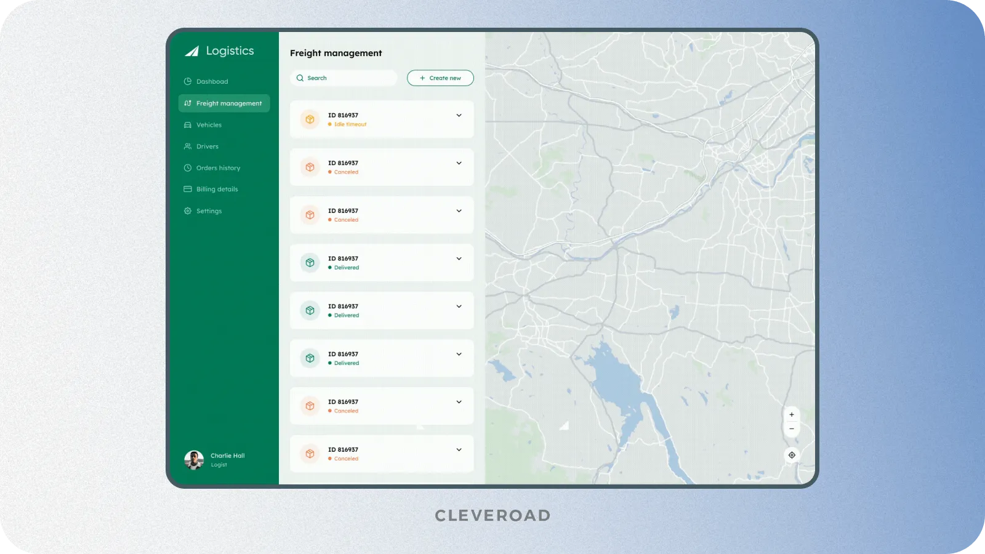Click the Logistics brand name text
The height and width of the screenshot is (554, 985).
(x=230, y=51)
